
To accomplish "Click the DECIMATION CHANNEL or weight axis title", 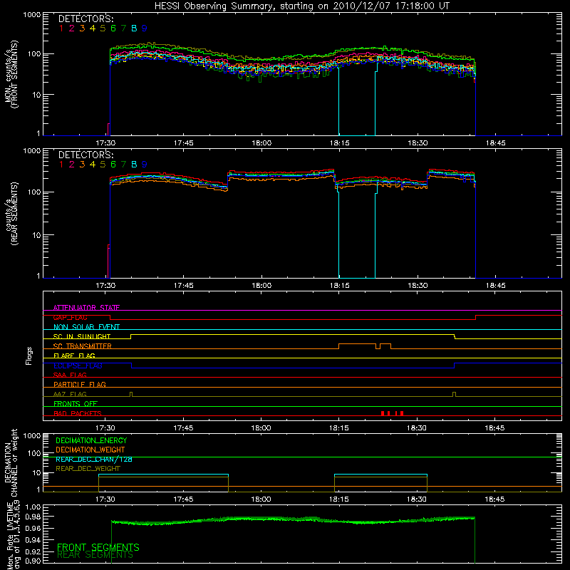I will click(11, 462).
